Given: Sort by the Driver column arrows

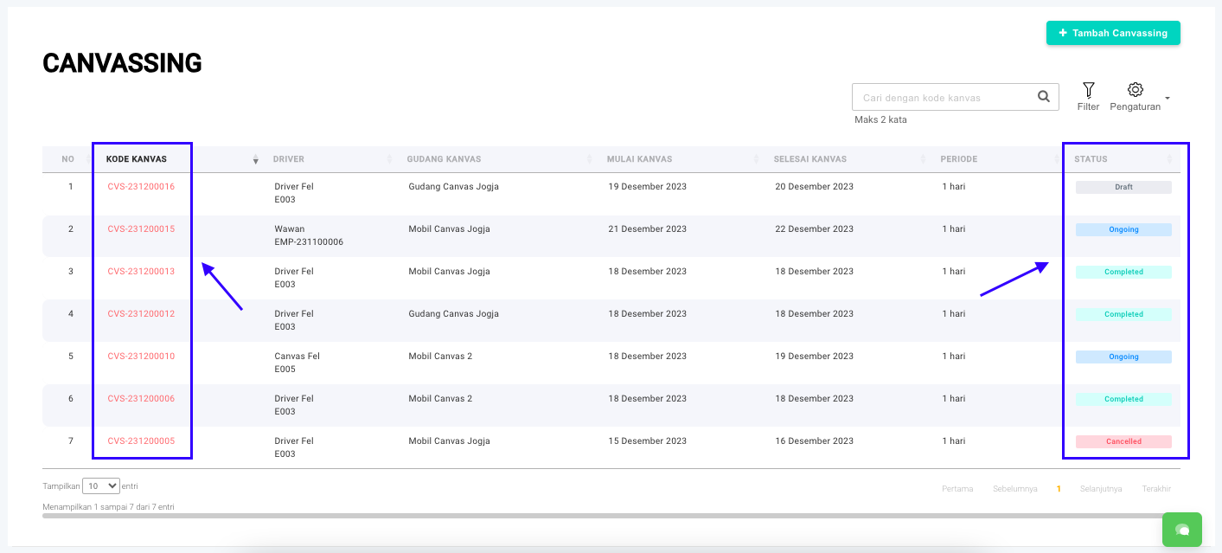Looking at the screenshot, I should click(388, 160).
